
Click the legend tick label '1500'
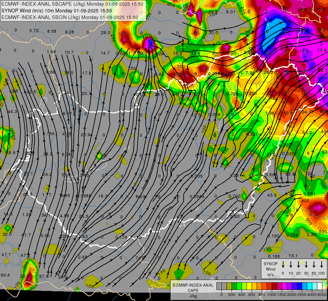(x=281, y=295)
